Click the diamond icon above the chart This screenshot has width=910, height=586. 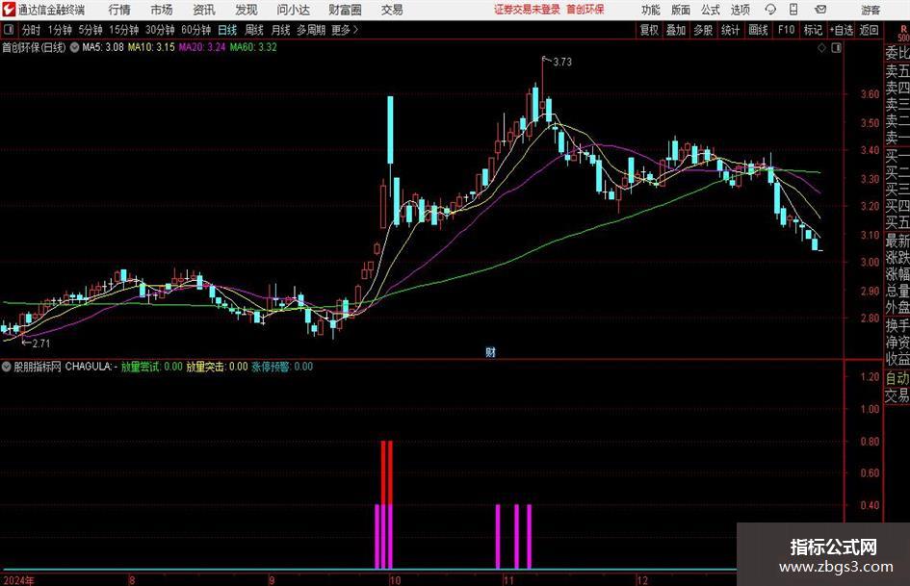tap(821, 48)
